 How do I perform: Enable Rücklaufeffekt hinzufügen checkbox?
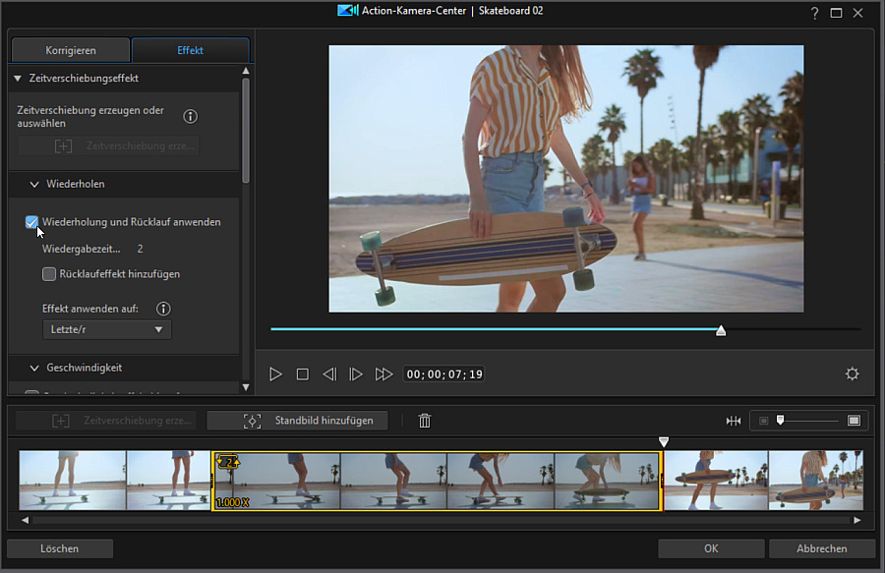pos(49,274)
